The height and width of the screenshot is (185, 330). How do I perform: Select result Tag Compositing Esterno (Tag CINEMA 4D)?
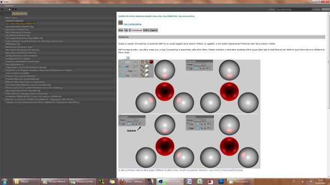(24, 39)
